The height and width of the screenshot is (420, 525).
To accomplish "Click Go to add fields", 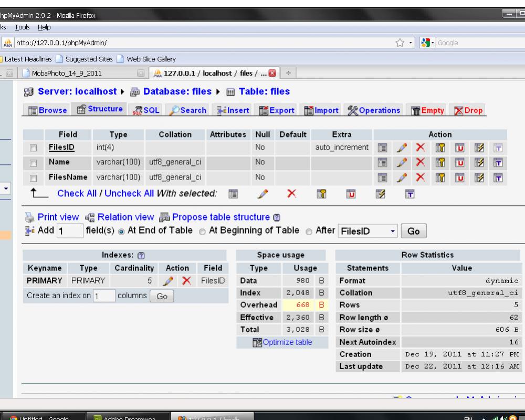I will [414, 231].
